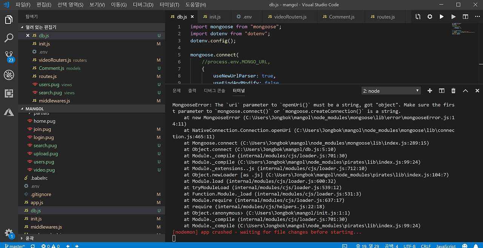Toggle maximized panel size with chevron up
This screenshot has width=483, height=248.
(x=465, y=91)
